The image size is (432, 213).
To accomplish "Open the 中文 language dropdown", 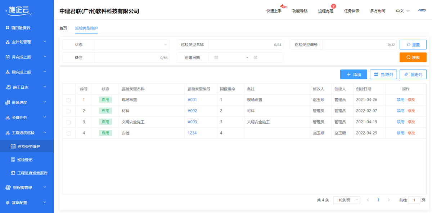I will (403, 11).
